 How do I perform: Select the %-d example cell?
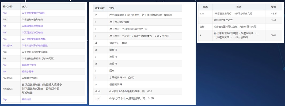[x=273, y=20]
